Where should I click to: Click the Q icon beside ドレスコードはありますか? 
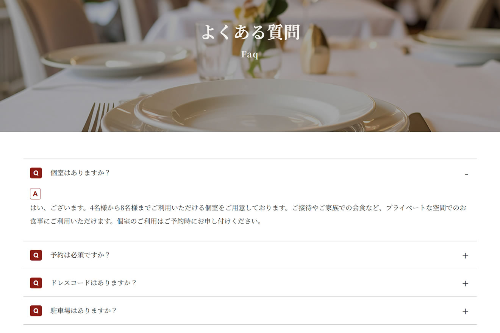(36, 283)
